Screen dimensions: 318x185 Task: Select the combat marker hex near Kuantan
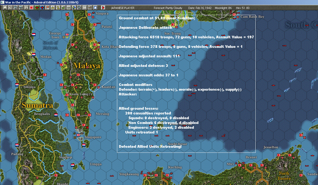coord(89,95)
